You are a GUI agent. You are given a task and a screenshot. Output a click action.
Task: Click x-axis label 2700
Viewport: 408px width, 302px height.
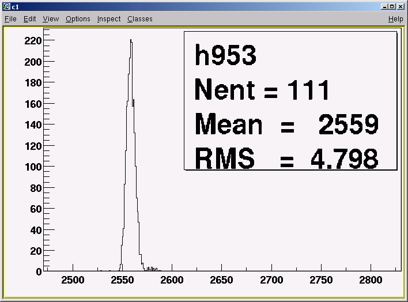click(271, 280)
